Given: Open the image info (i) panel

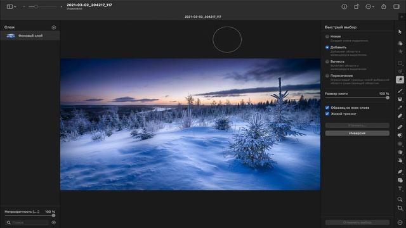Looking at the screenshot, I should pyautogui.click(x=344, y=7).
